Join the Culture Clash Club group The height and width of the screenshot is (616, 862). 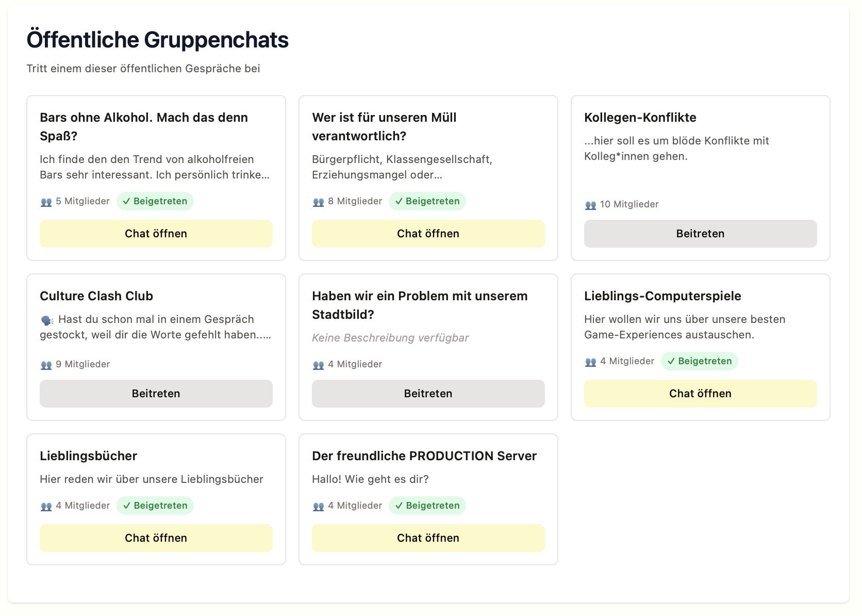[156, 393]
